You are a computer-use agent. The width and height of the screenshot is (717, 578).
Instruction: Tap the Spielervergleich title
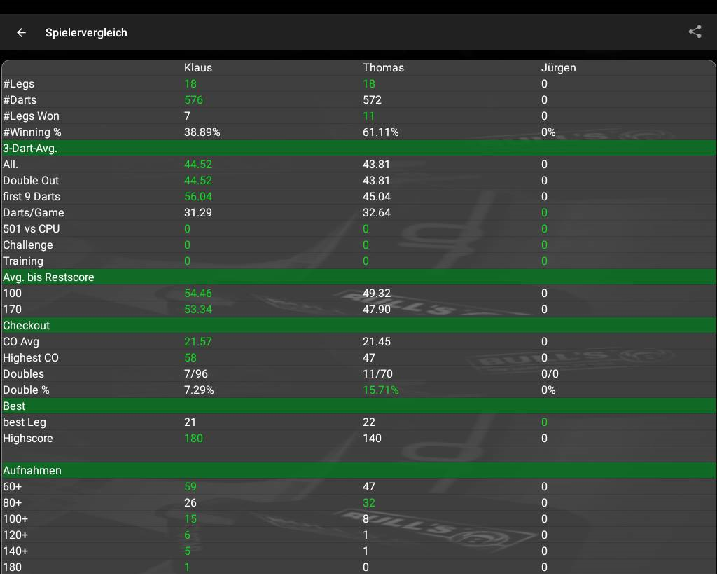[86, 33]
